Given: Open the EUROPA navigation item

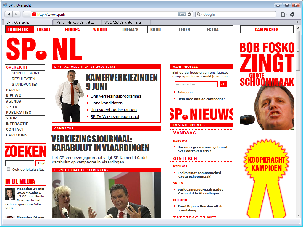Looking at the screenshot, I should (76, 30).
